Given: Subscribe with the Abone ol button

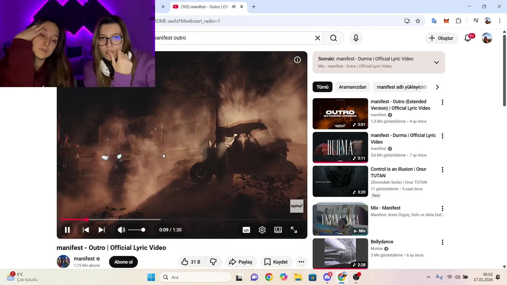Looking at the screenshot, I should tap(124, 262).
